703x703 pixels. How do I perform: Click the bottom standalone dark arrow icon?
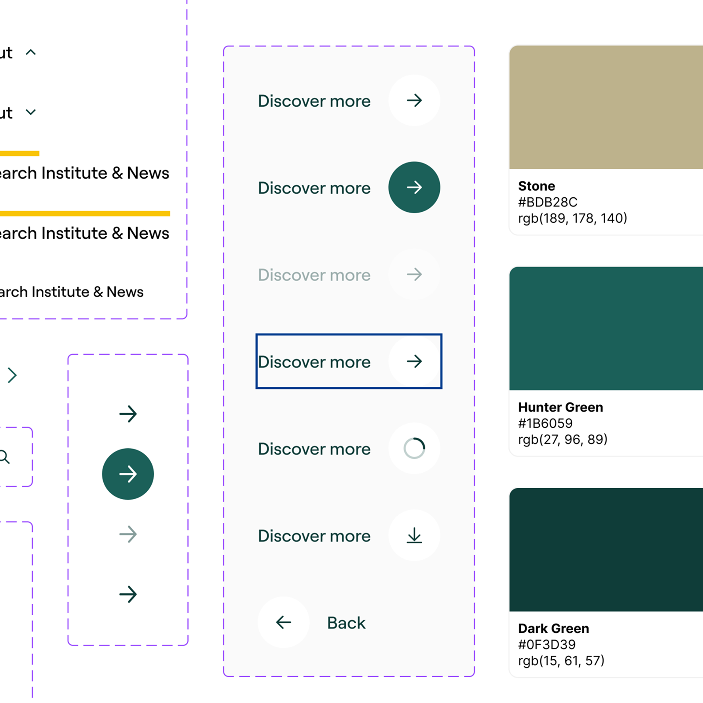(128, 594)
